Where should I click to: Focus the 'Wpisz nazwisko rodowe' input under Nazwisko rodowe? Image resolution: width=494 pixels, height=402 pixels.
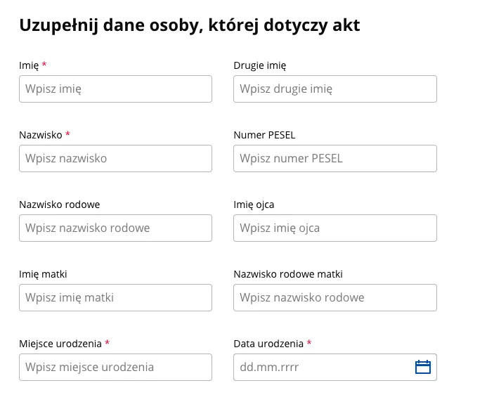115,228
